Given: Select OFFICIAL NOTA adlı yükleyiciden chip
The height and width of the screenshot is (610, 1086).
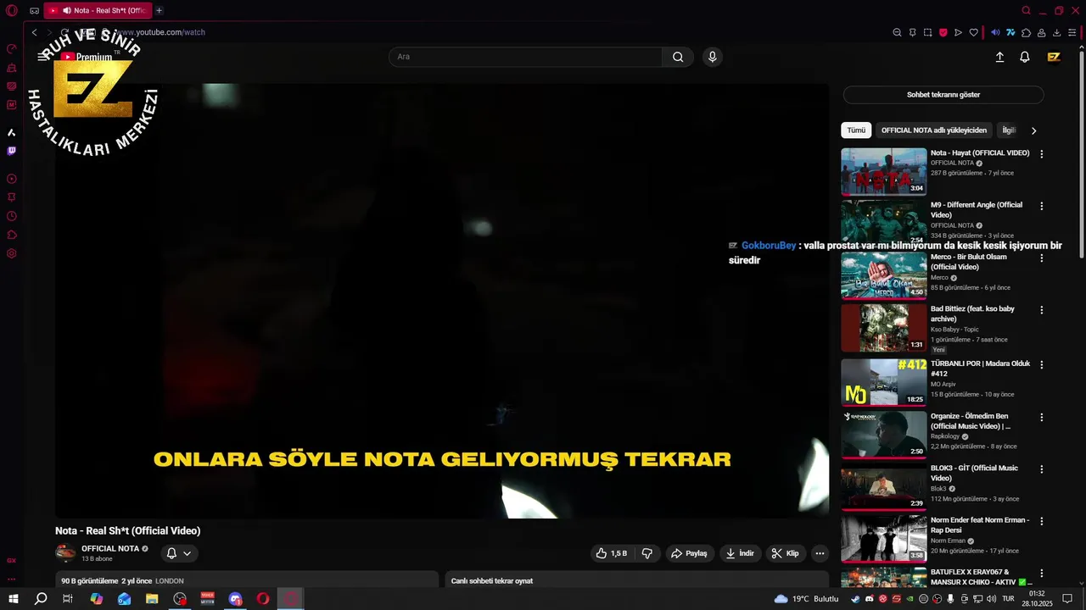Looking at the screenshot, I should (x=934, y=130).
